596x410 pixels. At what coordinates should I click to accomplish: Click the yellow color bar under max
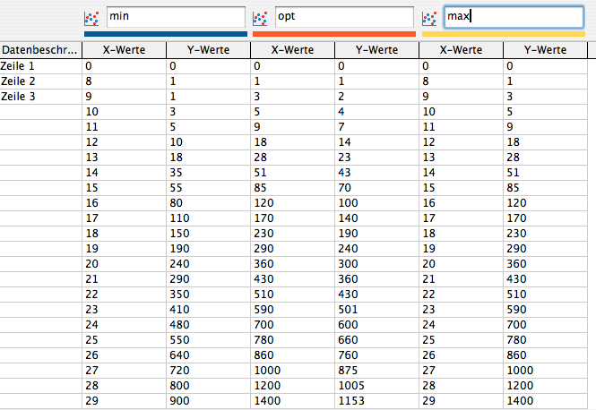coord(503,35)
